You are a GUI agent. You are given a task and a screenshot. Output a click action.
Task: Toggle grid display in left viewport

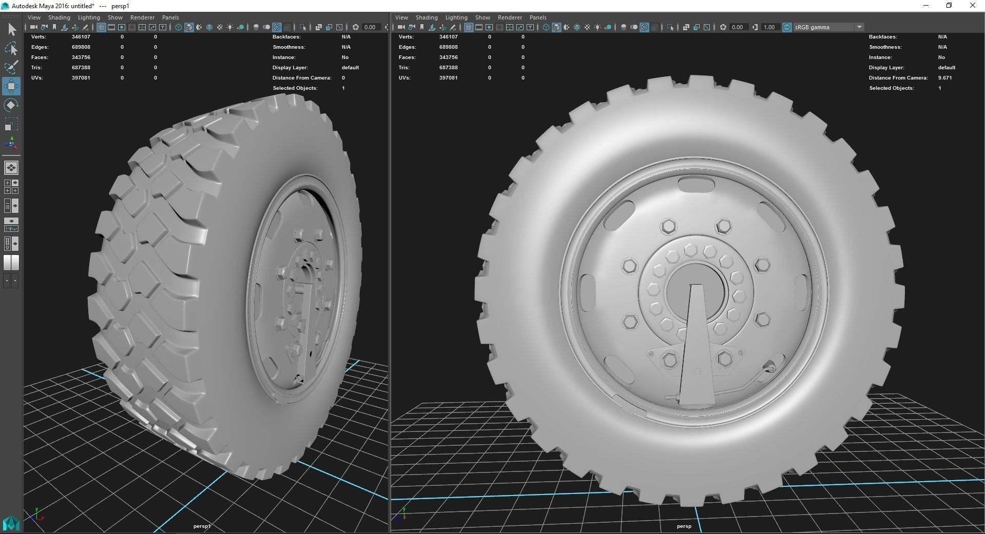(101, 27)
